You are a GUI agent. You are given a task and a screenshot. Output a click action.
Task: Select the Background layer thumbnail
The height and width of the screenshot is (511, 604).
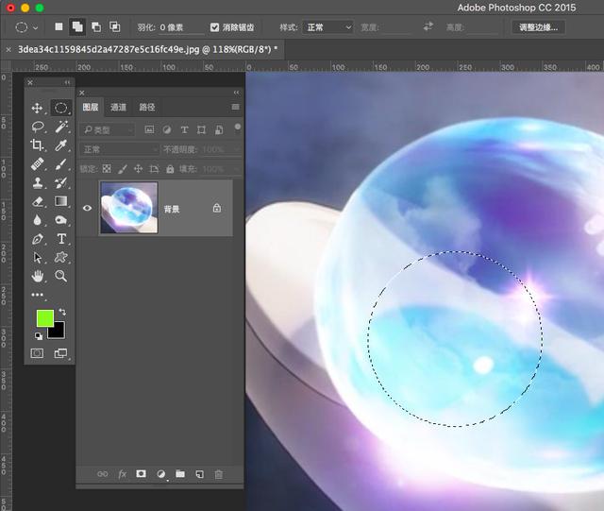(x=128, y=208)
